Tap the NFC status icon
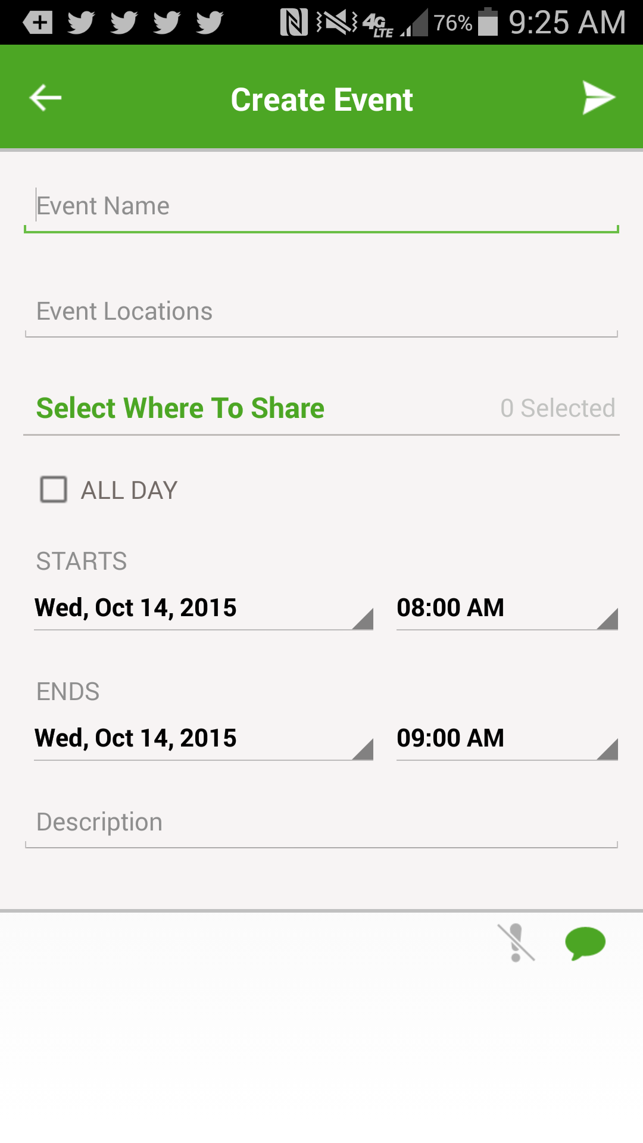 click(294, 23)
